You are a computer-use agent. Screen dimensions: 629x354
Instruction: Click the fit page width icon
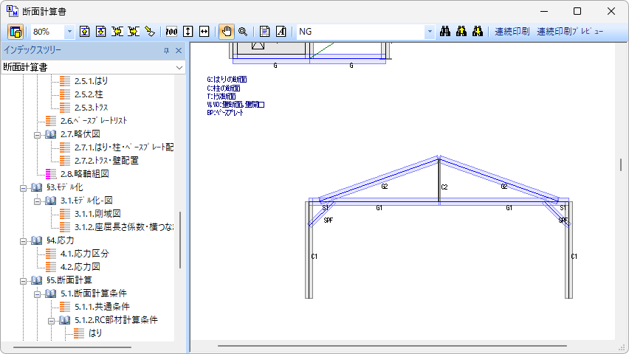pyautogui.click(x=204, y=32)
